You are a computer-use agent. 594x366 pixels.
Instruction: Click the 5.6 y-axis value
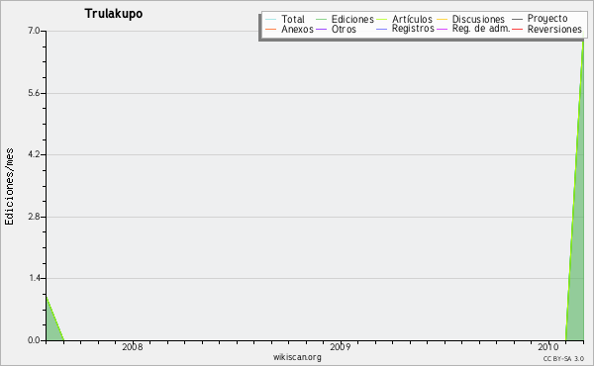[34, 93]
